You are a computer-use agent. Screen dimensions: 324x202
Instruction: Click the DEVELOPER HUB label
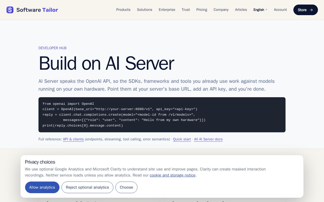point(52,48)
